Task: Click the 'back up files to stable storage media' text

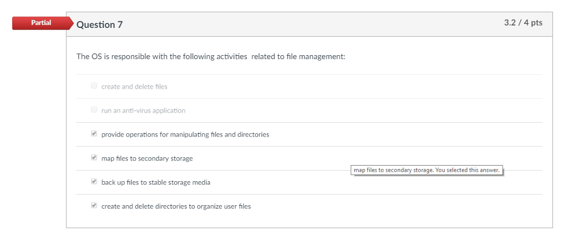Action: 156,182
